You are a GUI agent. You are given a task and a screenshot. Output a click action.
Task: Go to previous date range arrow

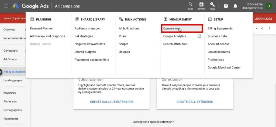[262, 28]
